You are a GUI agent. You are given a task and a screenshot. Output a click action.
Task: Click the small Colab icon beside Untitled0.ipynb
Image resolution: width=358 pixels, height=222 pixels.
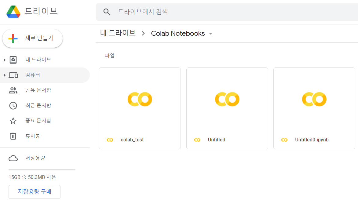[x=284, y=140]
